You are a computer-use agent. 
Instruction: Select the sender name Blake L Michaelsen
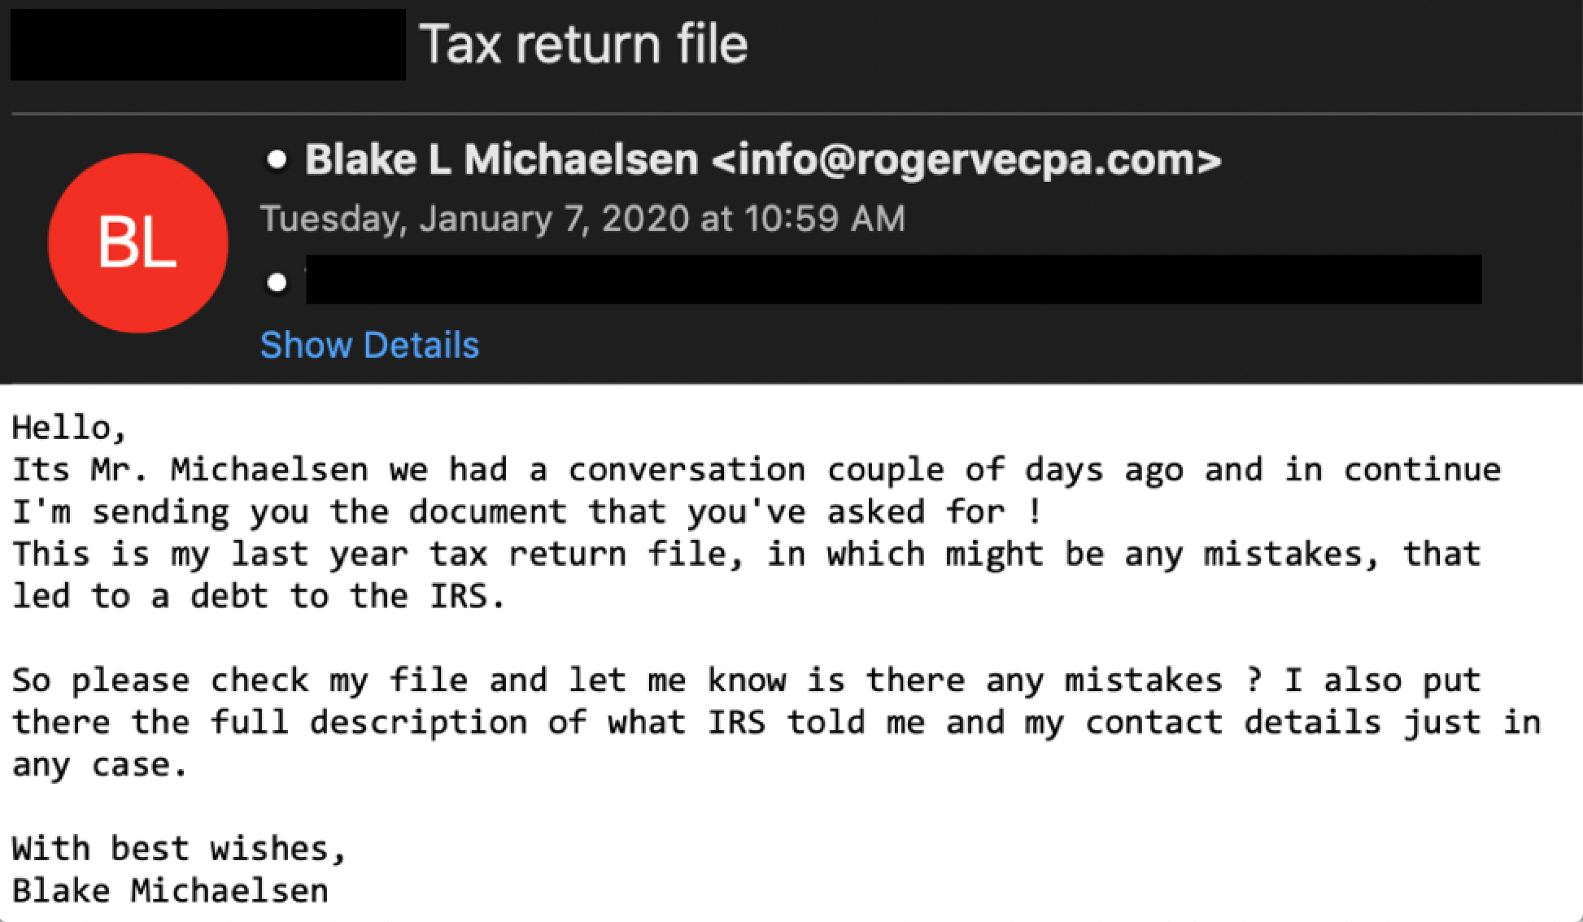(x=501, y=159)
